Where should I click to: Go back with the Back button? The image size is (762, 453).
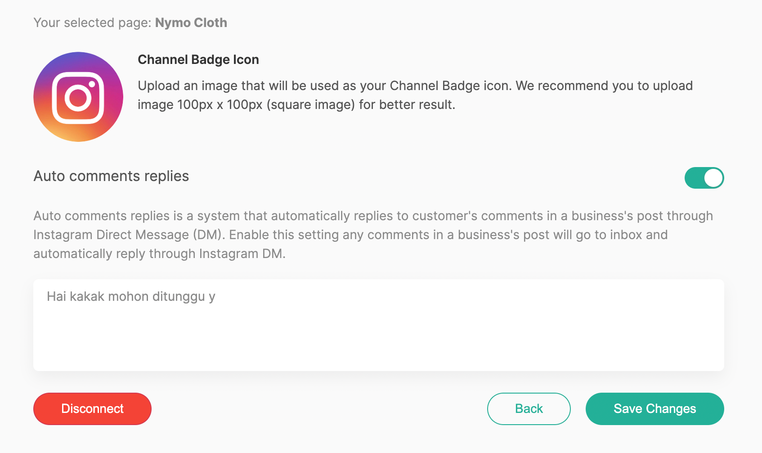(529, 408)
